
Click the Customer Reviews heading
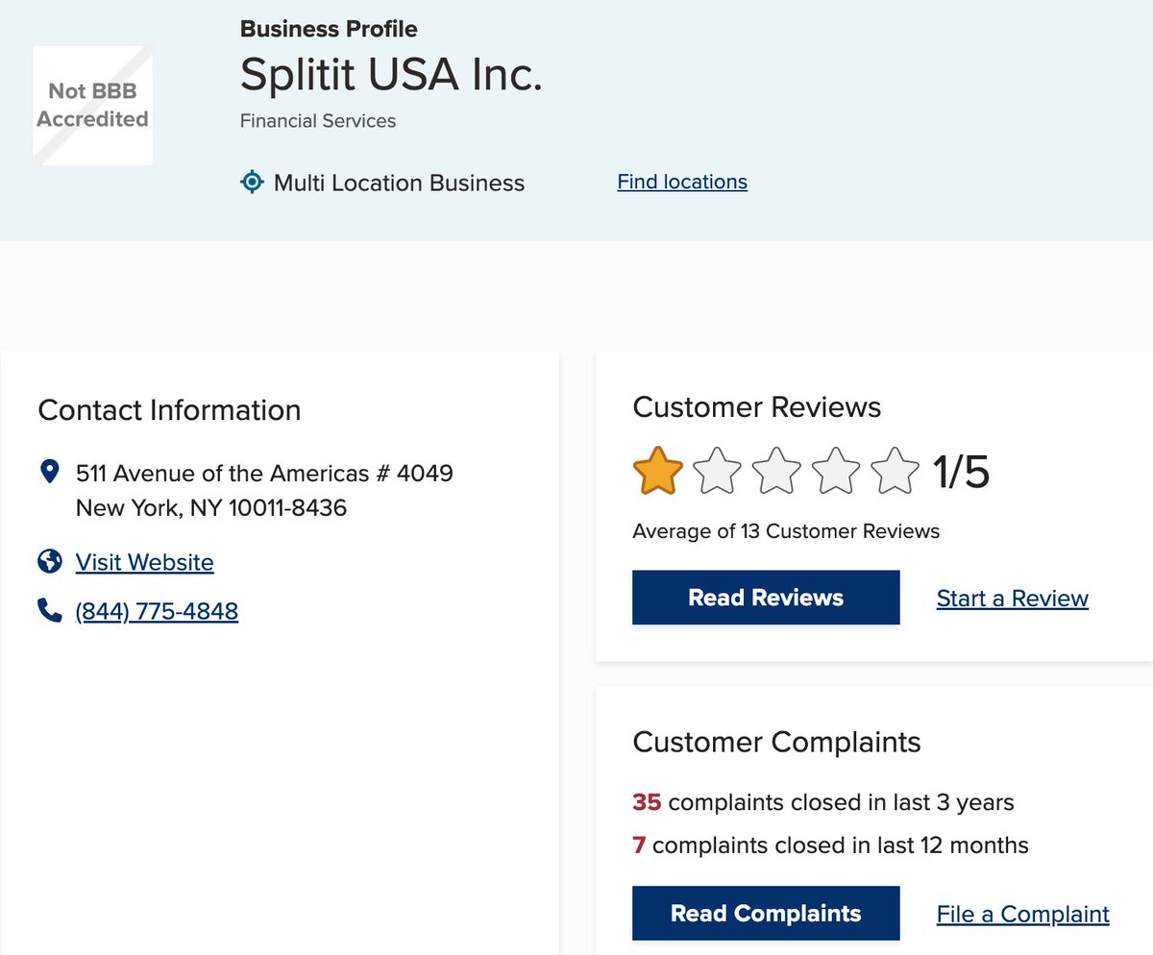(x=757, y=406)
